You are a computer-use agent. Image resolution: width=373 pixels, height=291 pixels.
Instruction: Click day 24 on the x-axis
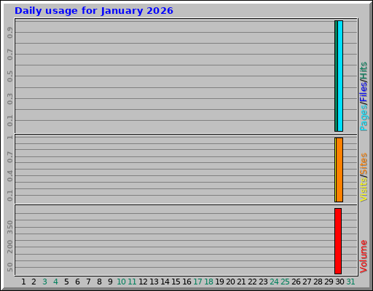(x=274, y=282)
